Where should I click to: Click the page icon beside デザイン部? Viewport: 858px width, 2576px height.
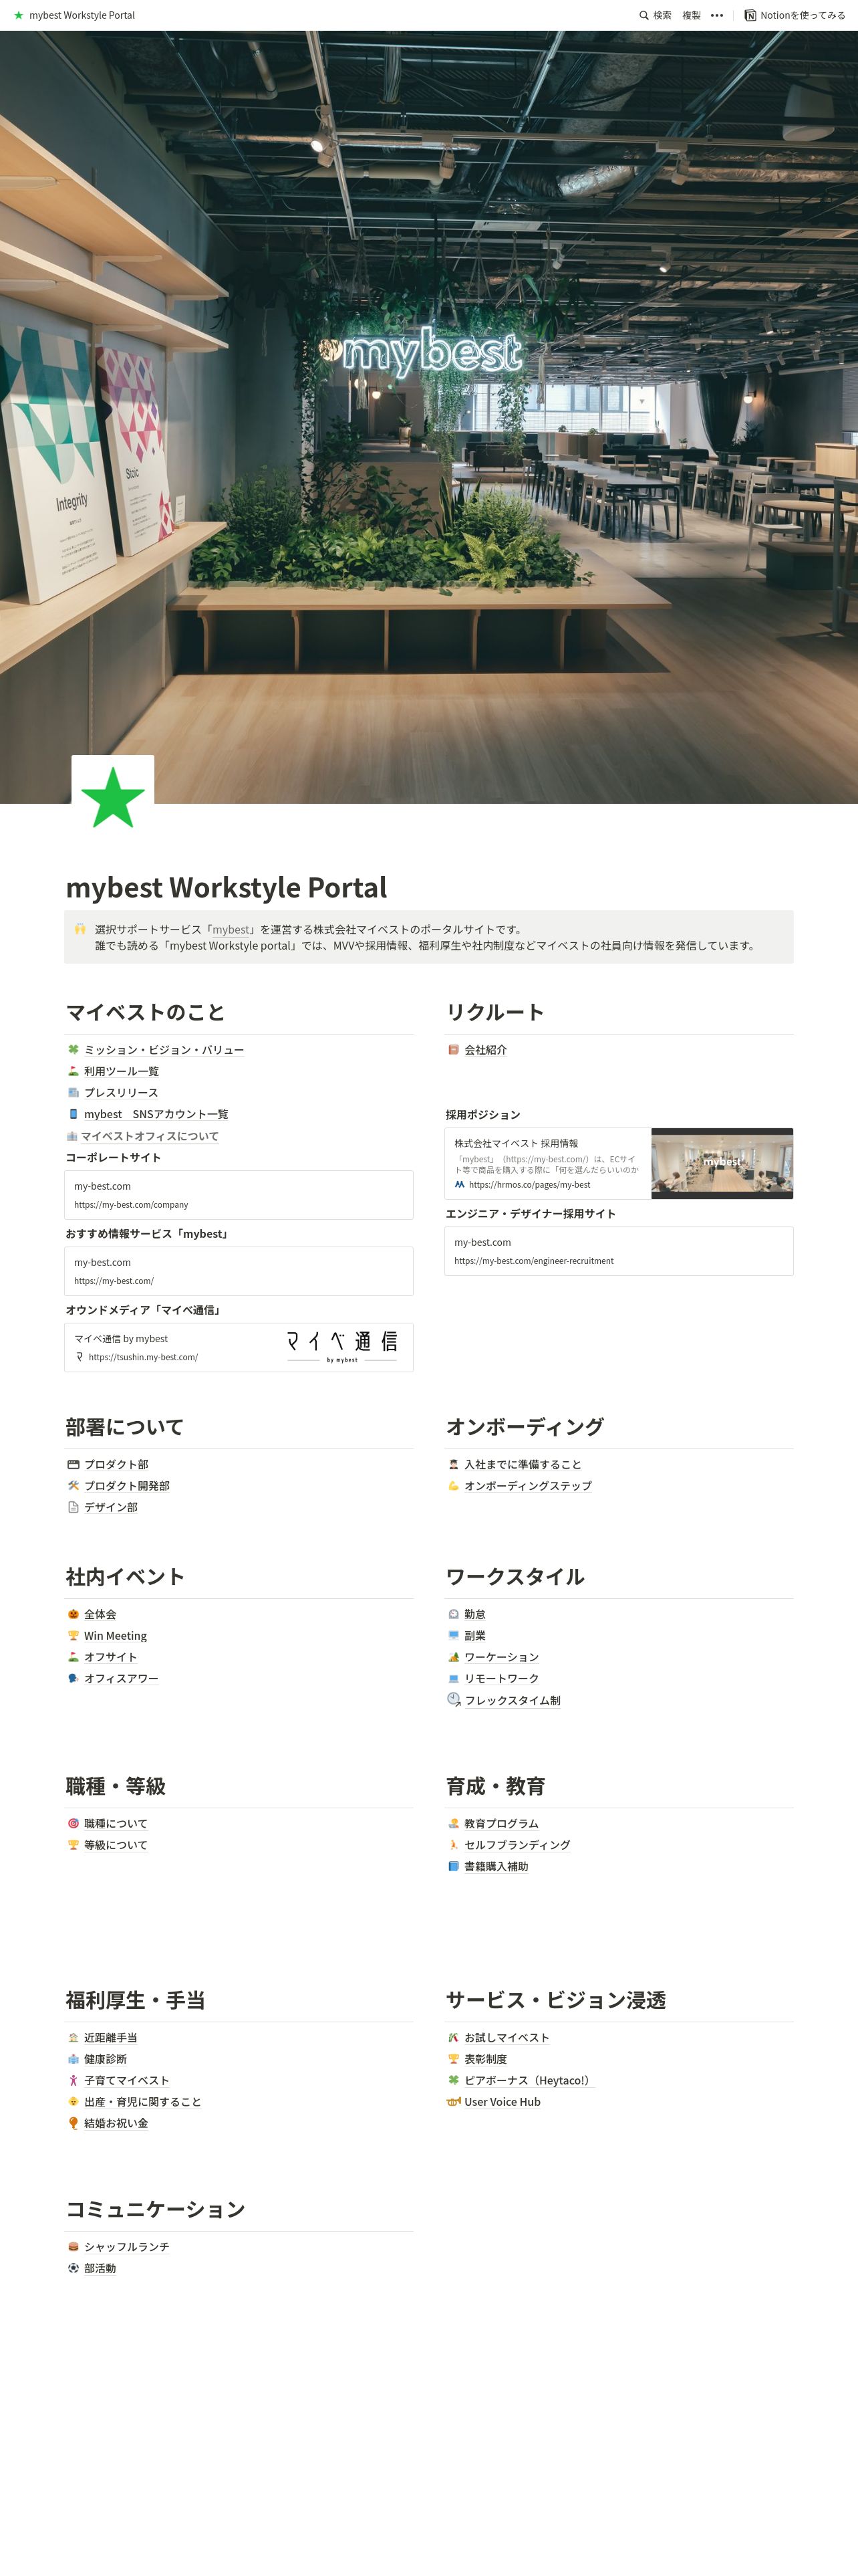(x=73, y=1506)
